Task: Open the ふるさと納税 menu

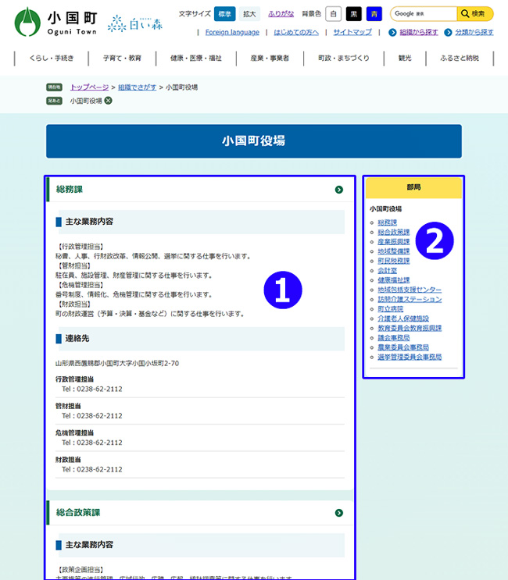Action: 460,58
